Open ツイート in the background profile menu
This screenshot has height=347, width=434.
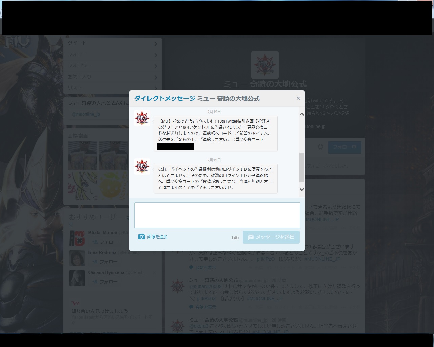112,43
